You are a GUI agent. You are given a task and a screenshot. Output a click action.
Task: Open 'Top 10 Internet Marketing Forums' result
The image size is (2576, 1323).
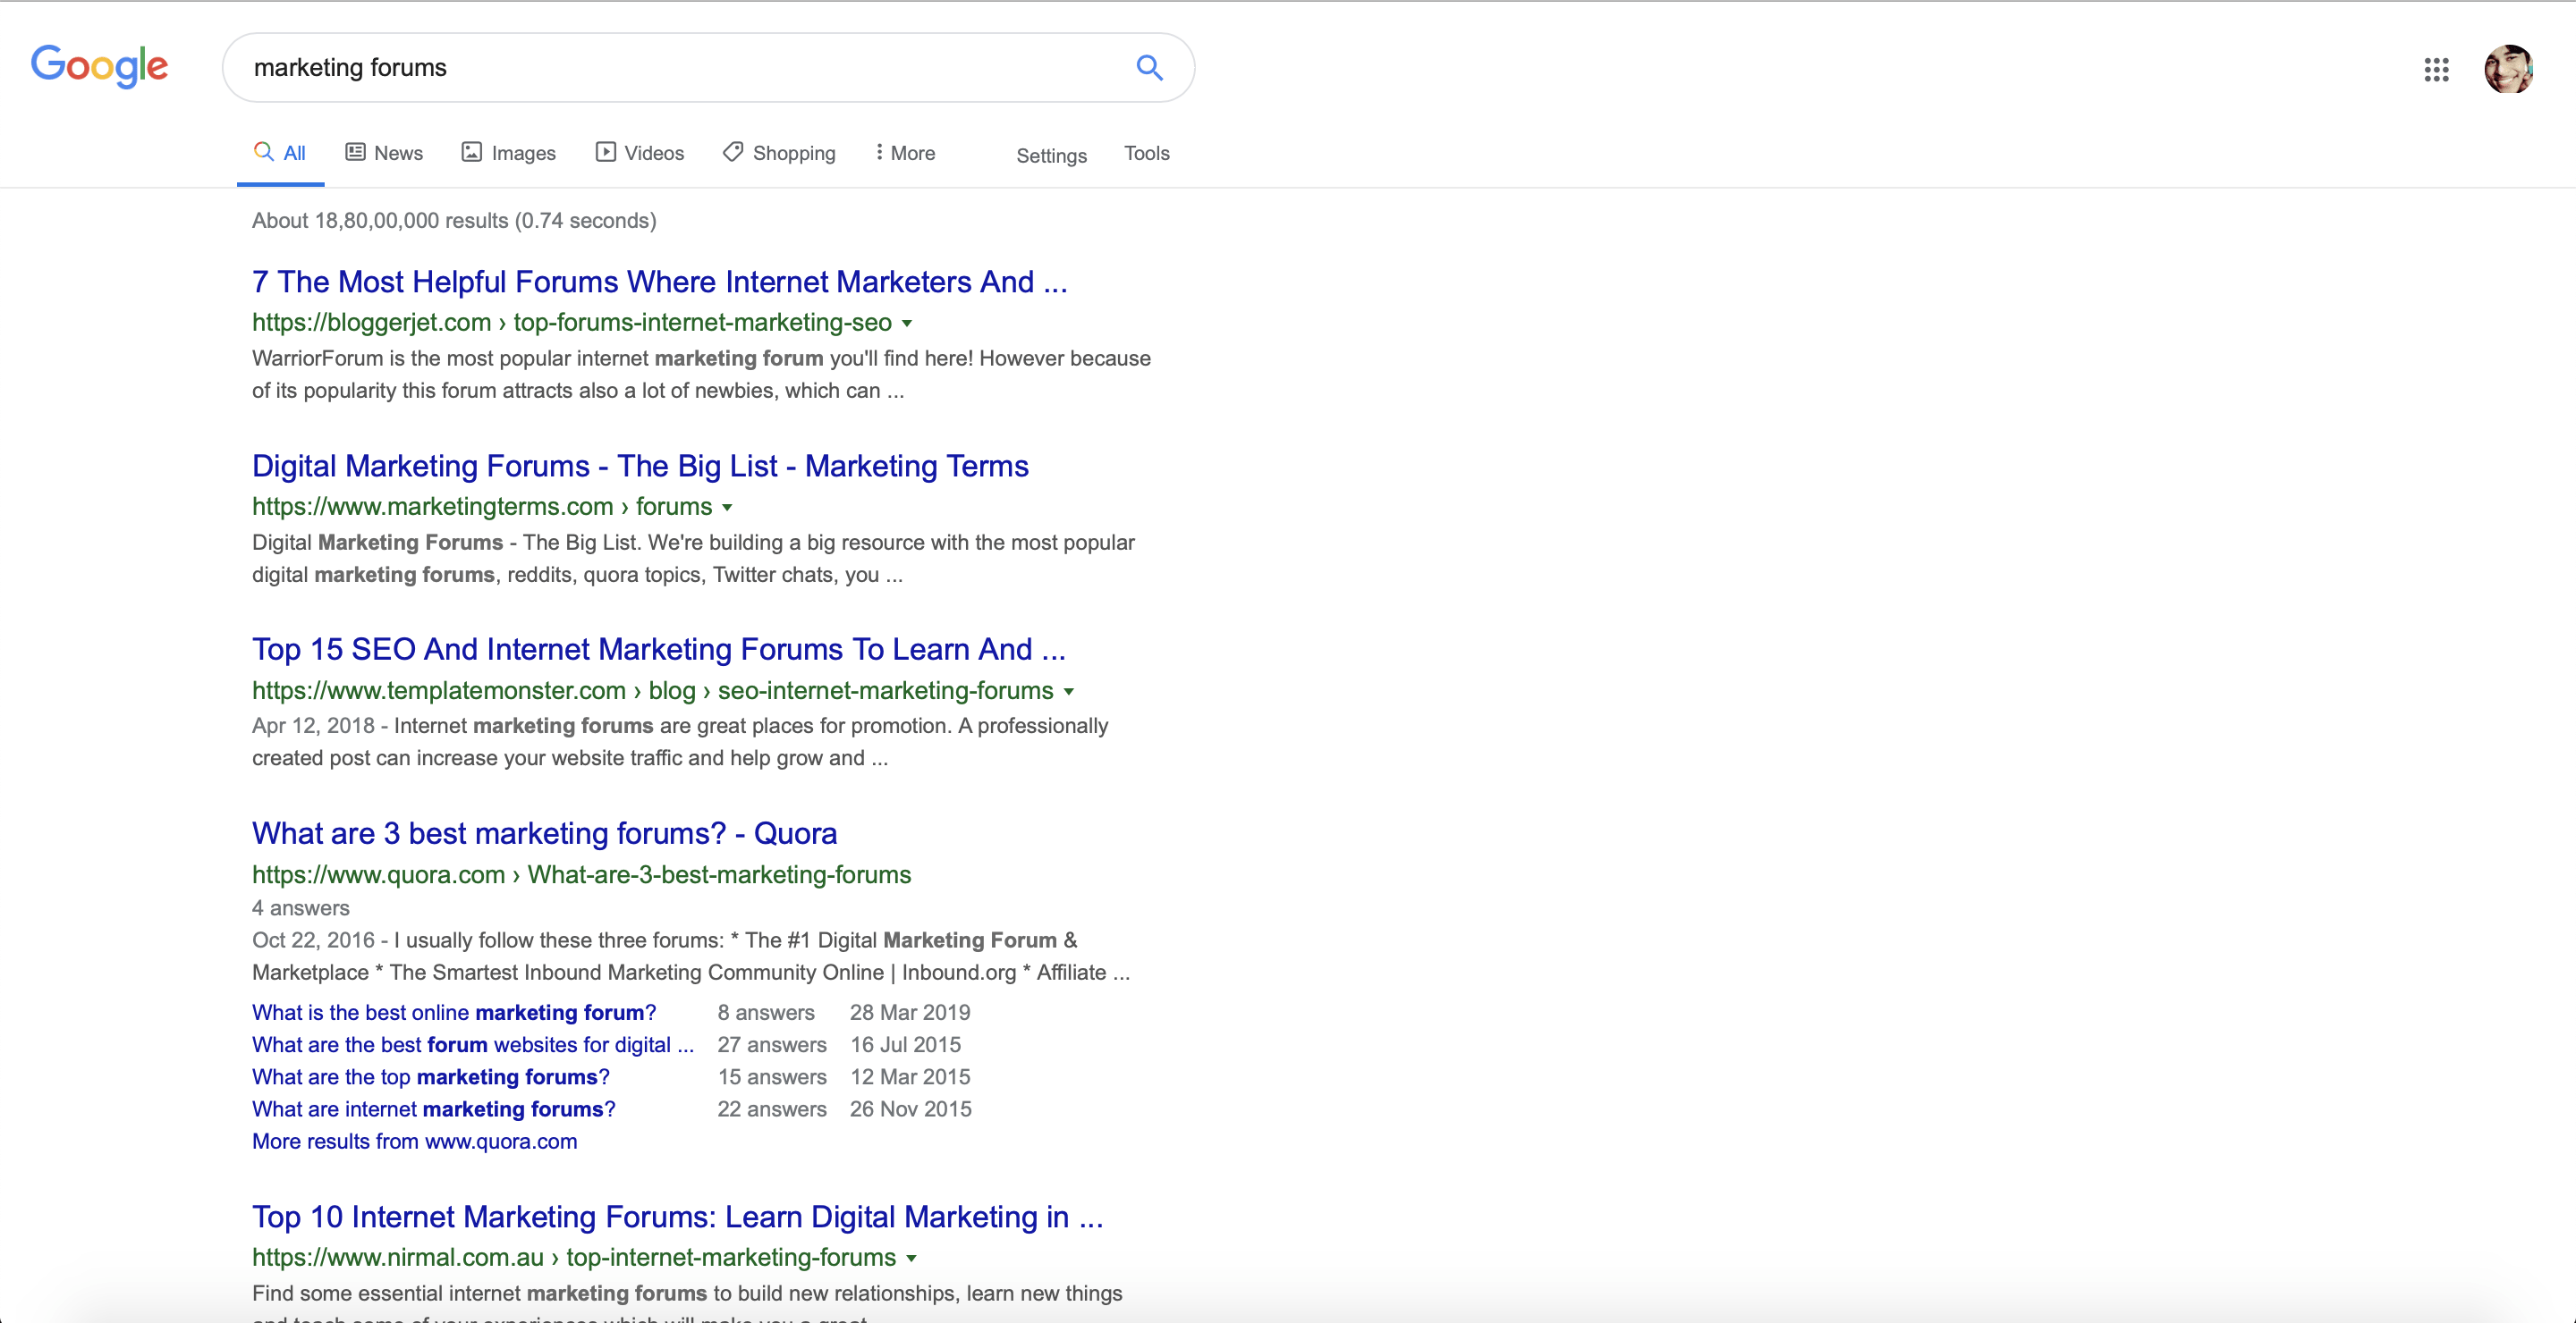[x=678, y=1218]
